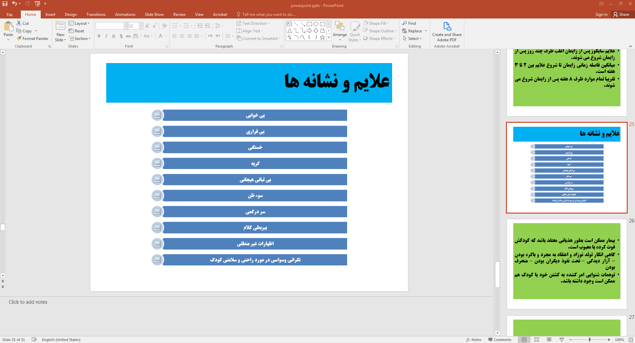The height and width of the screenshot is (343, 635).
Task: Select the oval shape in shapes gallery
Action: click(316, 24)
